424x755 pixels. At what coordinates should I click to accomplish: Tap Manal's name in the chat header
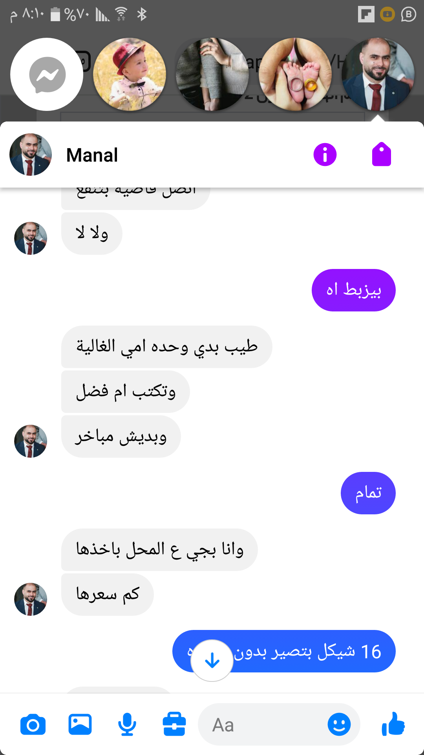[x=92, y=155]
